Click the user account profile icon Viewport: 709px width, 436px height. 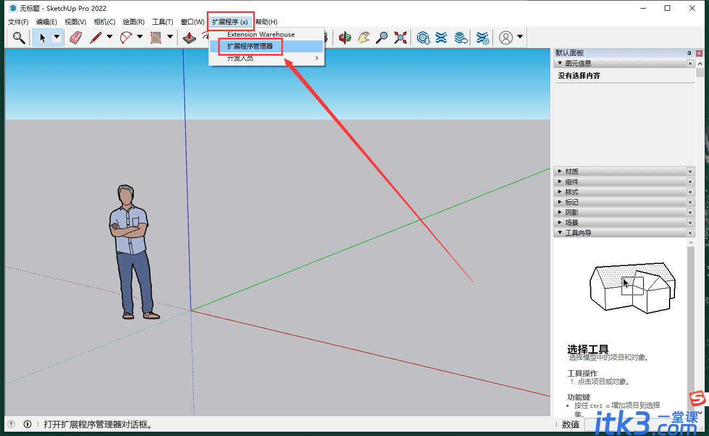(505, 37)
